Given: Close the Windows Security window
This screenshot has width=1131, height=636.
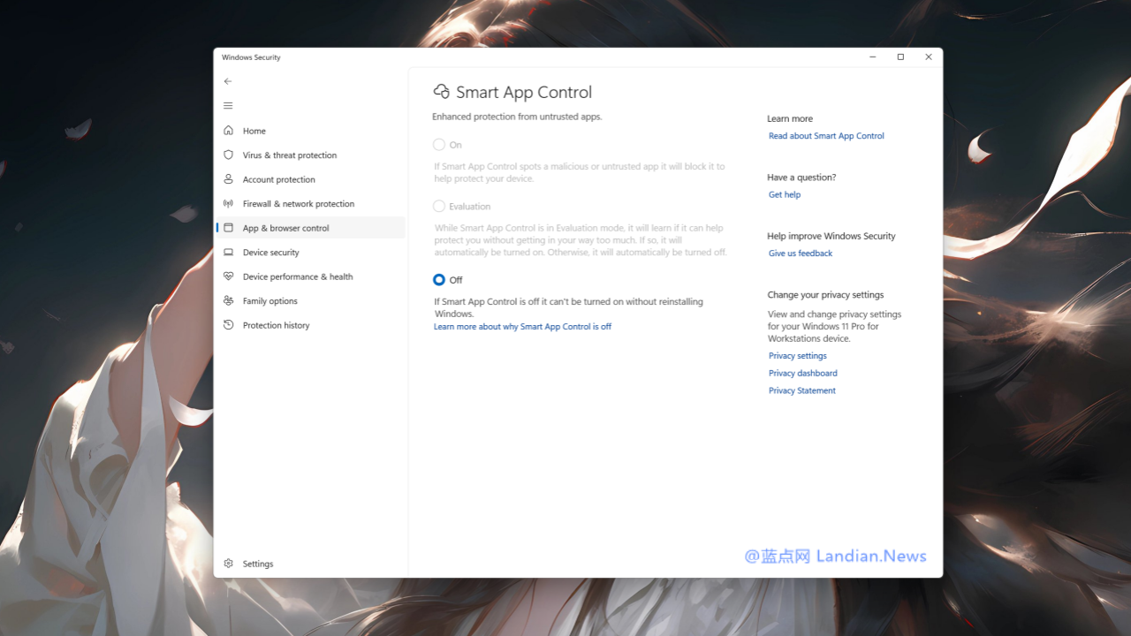Looking at the screenshot, I should coord(929,57).
